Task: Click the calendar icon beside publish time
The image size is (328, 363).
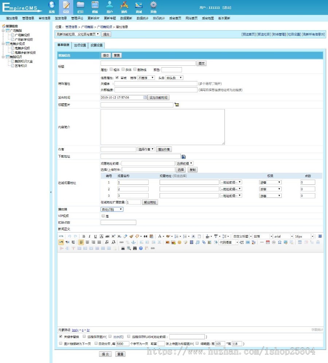Action: coord(145,98)
